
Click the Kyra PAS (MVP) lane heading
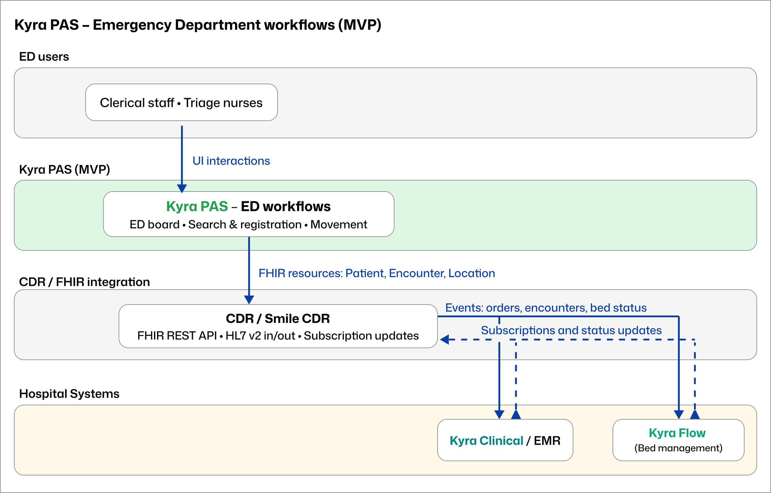[64, 169]
